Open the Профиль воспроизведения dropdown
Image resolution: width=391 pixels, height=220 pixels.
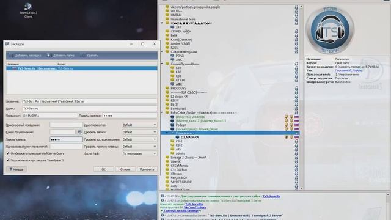tap(139, 139)
